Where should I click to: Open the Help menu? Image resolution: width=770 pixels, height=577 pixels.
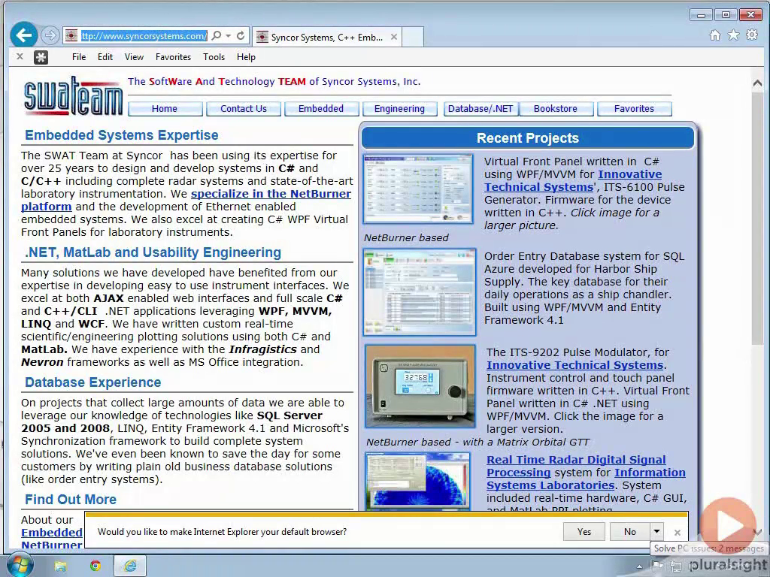pos(246,57)
